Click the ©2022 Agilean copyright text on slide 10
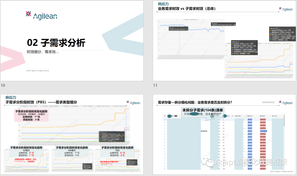The width and height of the screenshot is (297, 176). pyautogui.click(x=38, y=71)
